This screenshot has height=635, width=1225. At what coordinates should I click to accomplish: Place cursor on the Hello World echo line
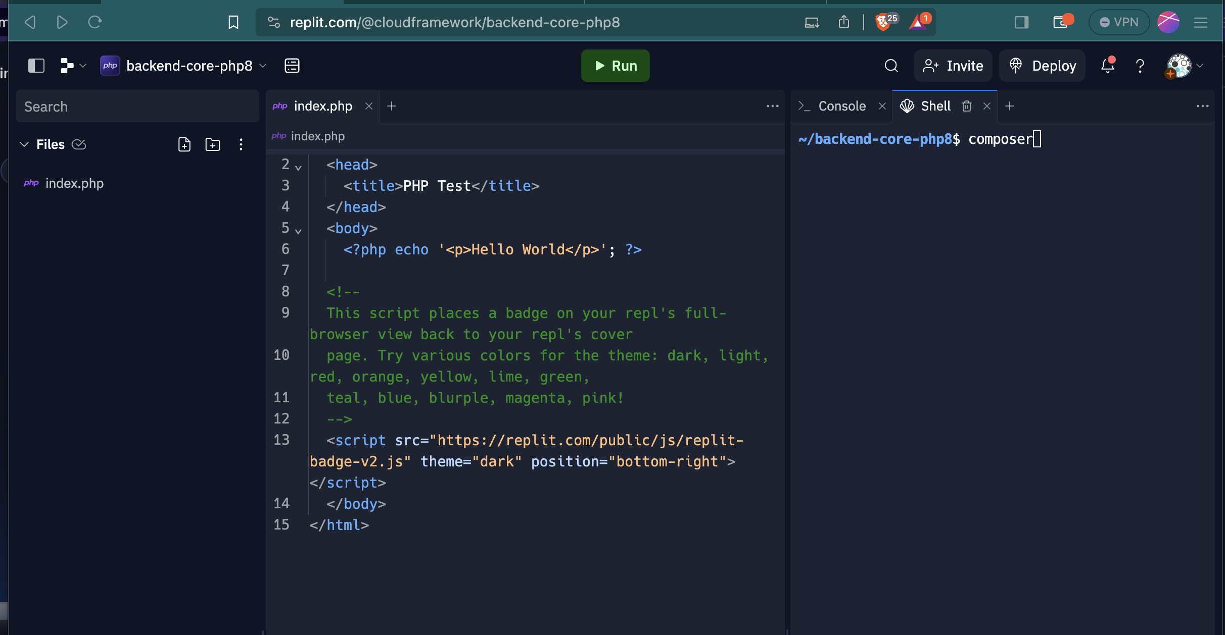coord(493,249)
